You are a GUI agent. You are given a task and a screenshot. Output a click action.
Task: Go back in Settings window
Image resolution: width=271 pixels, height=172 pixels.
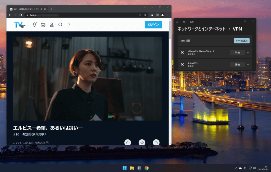[x=178, y=22]
